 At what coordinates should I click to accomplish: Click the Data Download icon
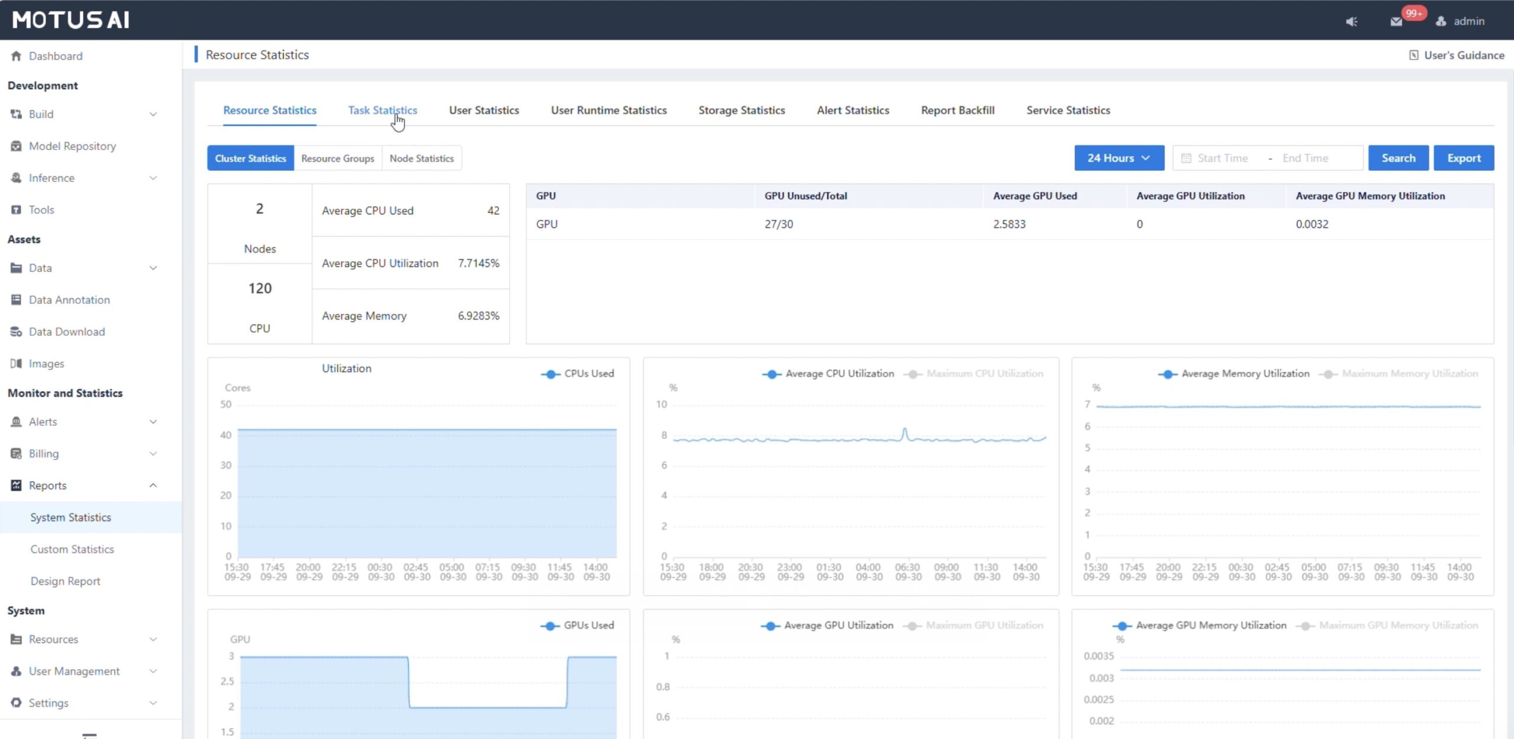click(x=16, y=332)
